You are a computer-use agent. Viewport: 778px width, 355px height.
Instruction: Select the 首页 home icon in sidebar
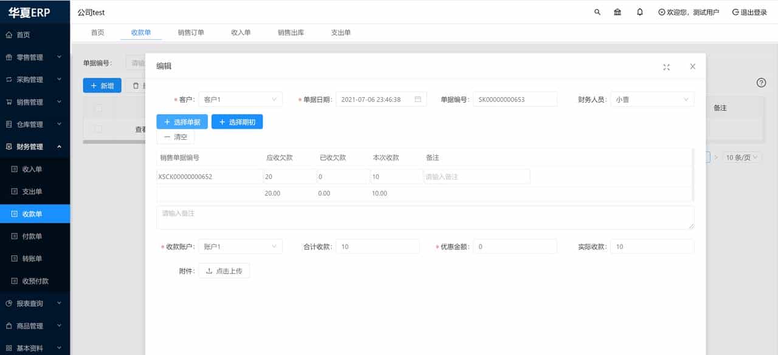point(8,34)
